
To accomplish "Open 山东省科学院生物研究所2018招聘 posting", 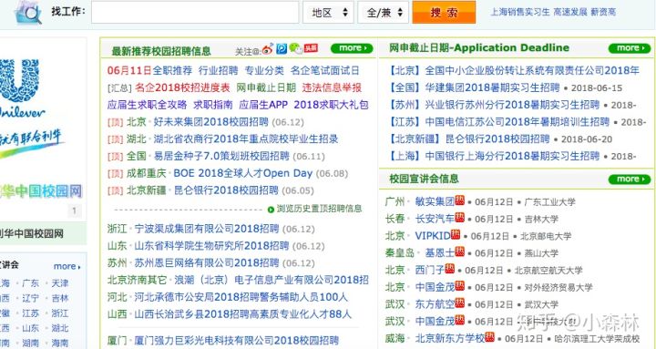I will 211,246.
